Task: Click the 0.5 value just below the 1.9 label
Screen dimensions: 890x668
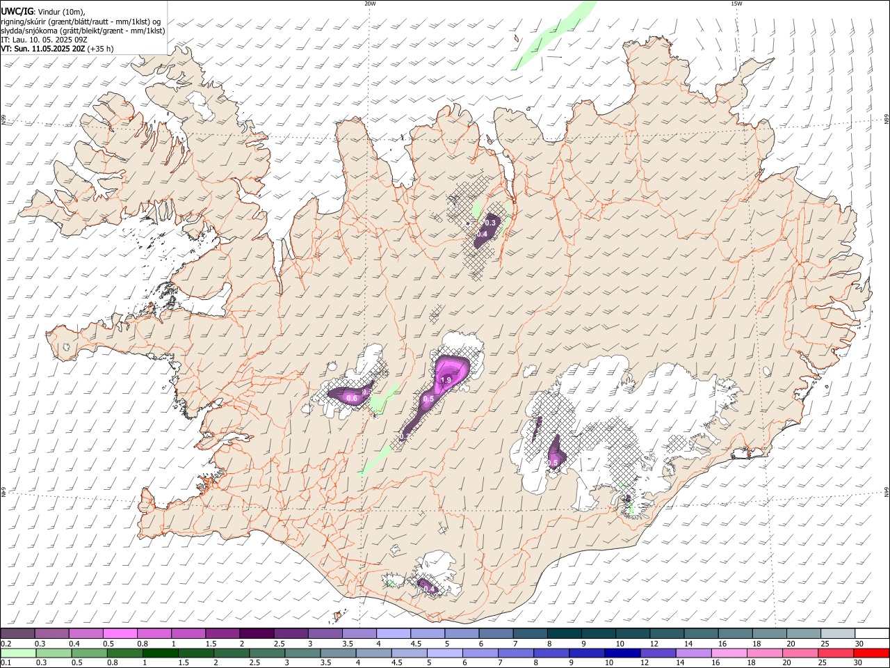Action: click(x=429, y=399)
